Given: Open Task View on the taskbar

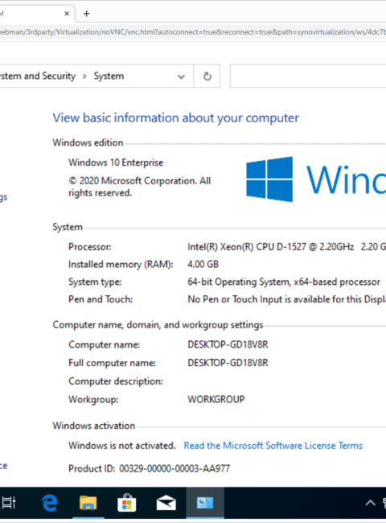Looking at the screenshot, I should 9,503.
